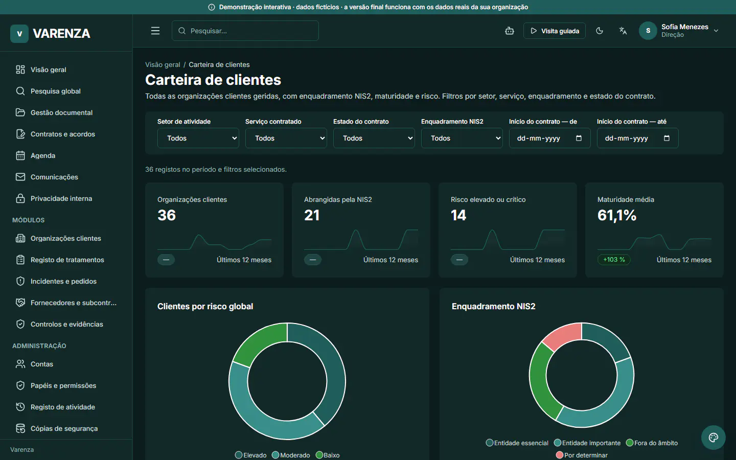Open Controlos e evidências module
The height and width of the screenshot is (460, 736).
tap(66, 324)
